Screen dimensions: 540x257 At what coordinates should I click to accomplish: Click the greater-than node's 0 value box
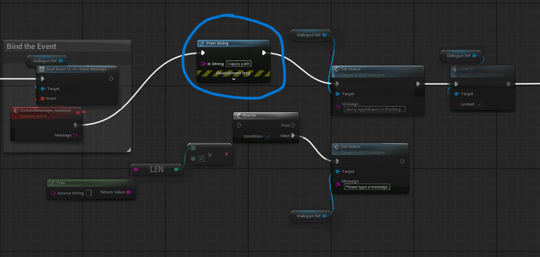tap(201, 158)
